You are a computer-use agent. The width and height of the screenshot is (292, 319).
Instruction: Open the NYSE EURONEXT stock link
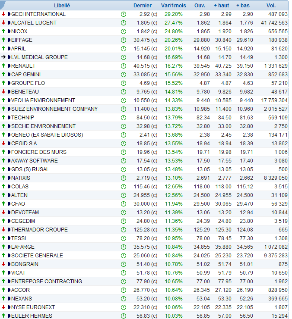(x=33, y=307)
